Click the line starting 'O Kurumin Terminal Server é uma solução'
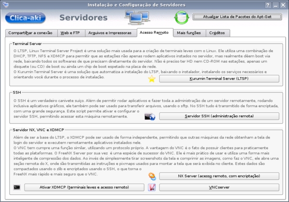The height and width of the screenshot is (202, 289). click(140, 72)
